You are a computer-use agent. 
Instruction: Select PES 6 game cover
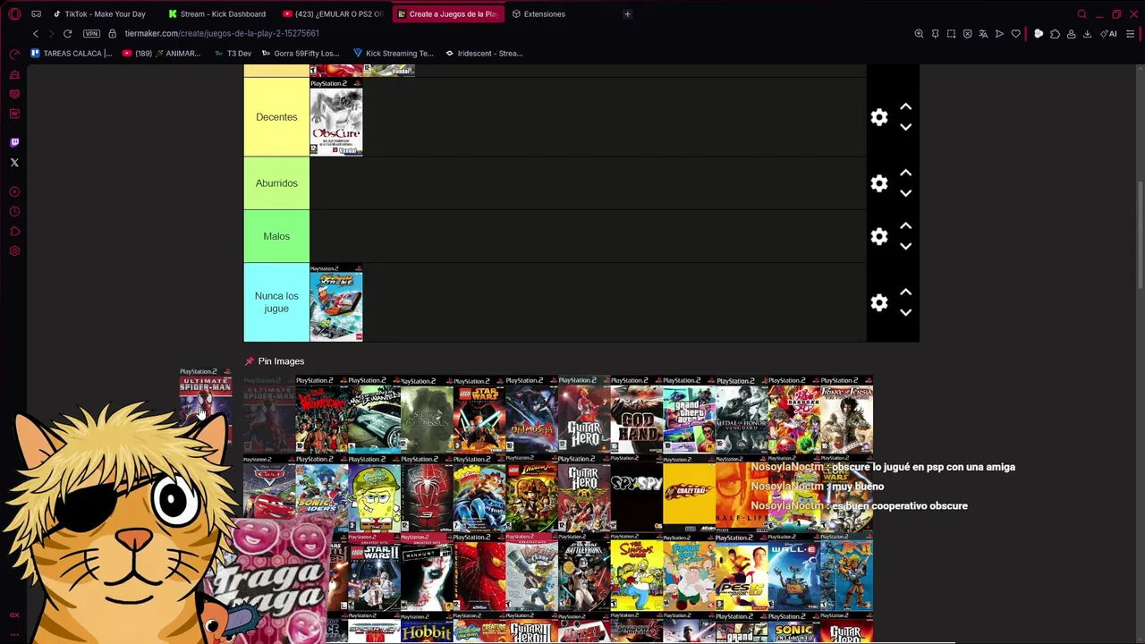(742, 572)
